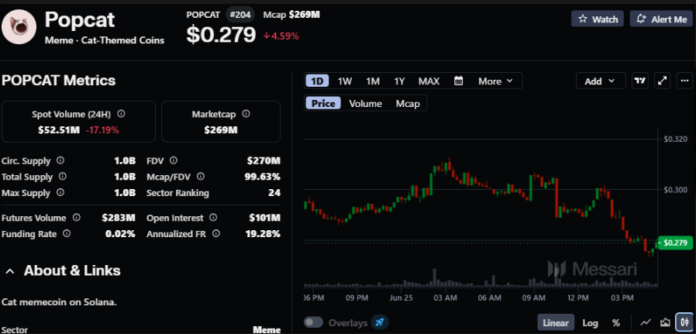The image size is (696, 334).
Task: Show info icon for FDV
Action: tap(173, 160)
